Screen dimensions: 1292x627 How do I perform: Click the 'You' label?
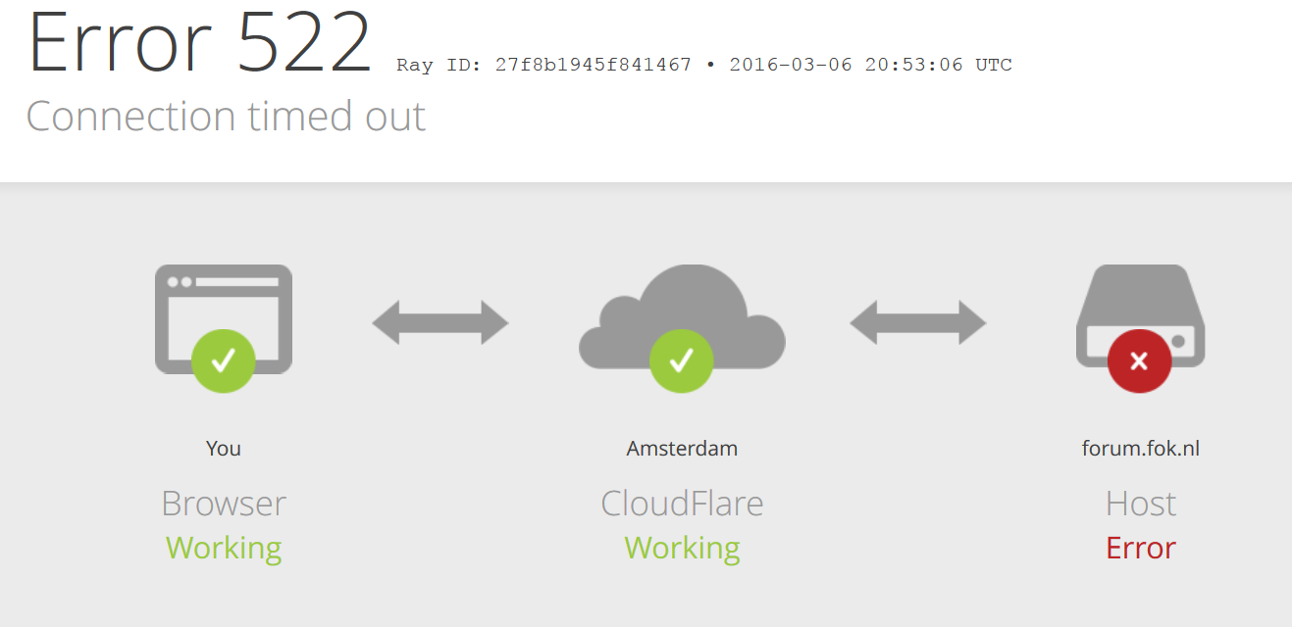click(224, 449)
